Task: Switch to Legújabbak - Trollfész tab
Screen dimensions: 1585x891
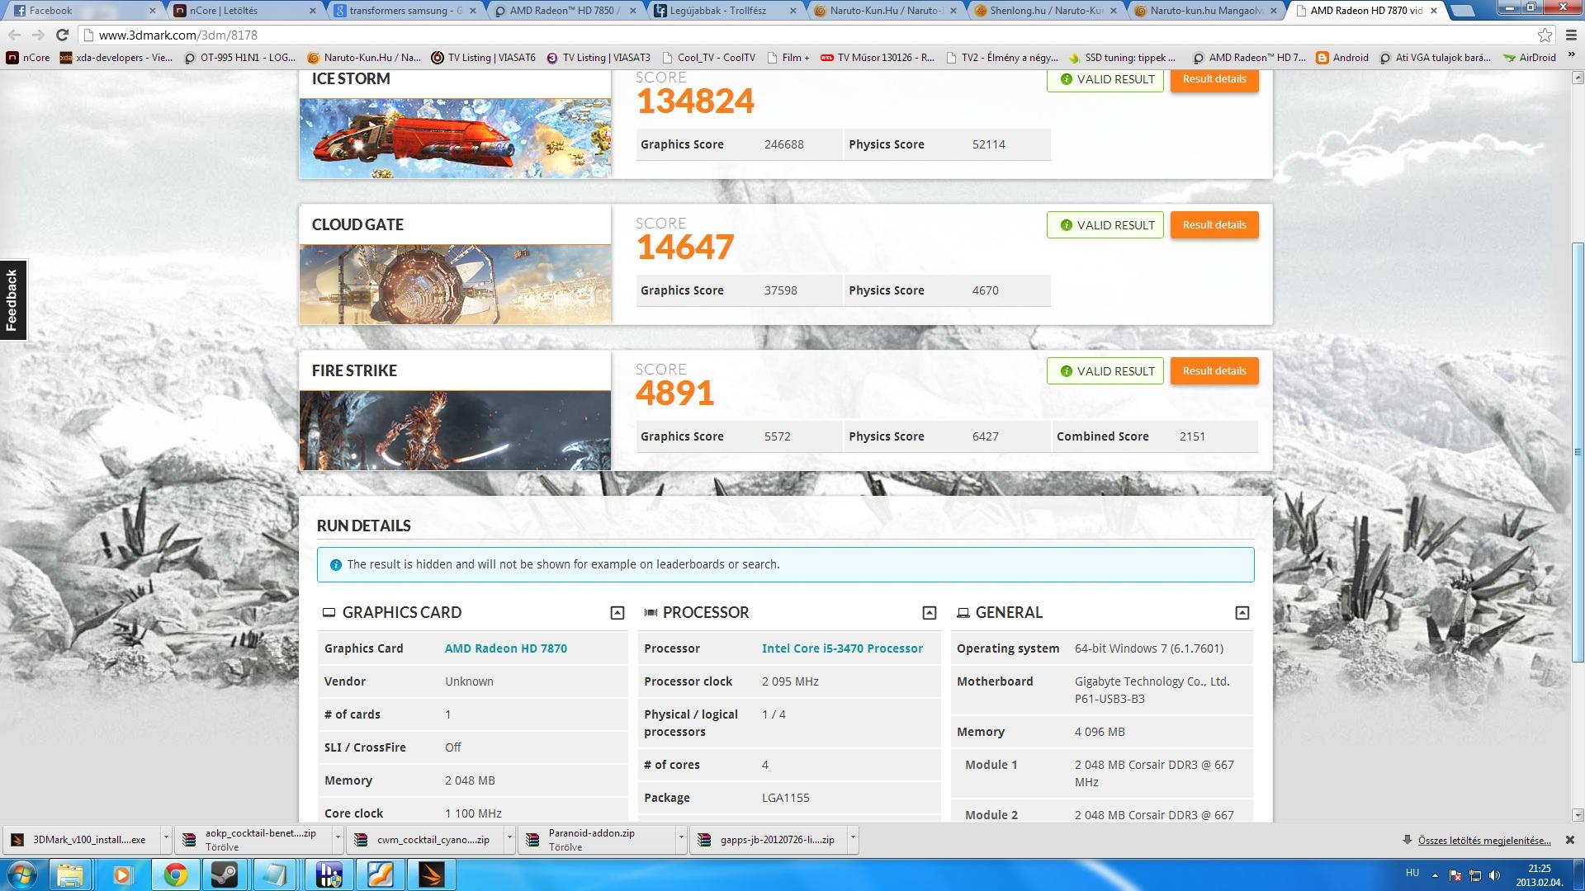Action: 725,11
